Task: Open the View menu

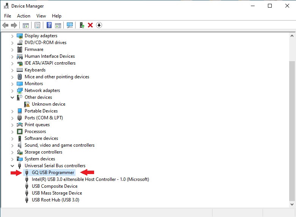Action: click(x=41, y=16)
